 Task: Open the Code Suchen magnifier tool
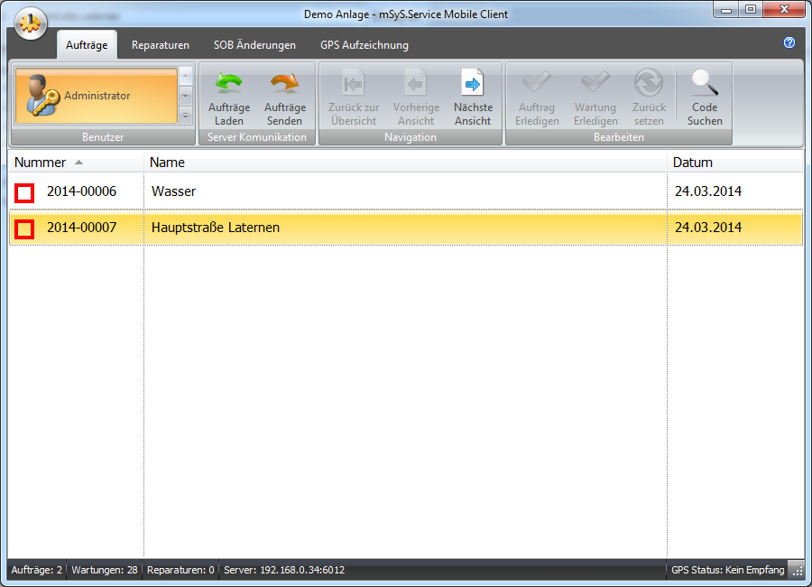click(705, 84)
